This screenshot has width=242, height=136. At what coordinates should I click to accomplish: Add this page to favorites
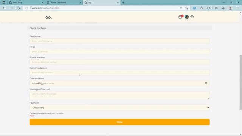click(x=186, y=8)
